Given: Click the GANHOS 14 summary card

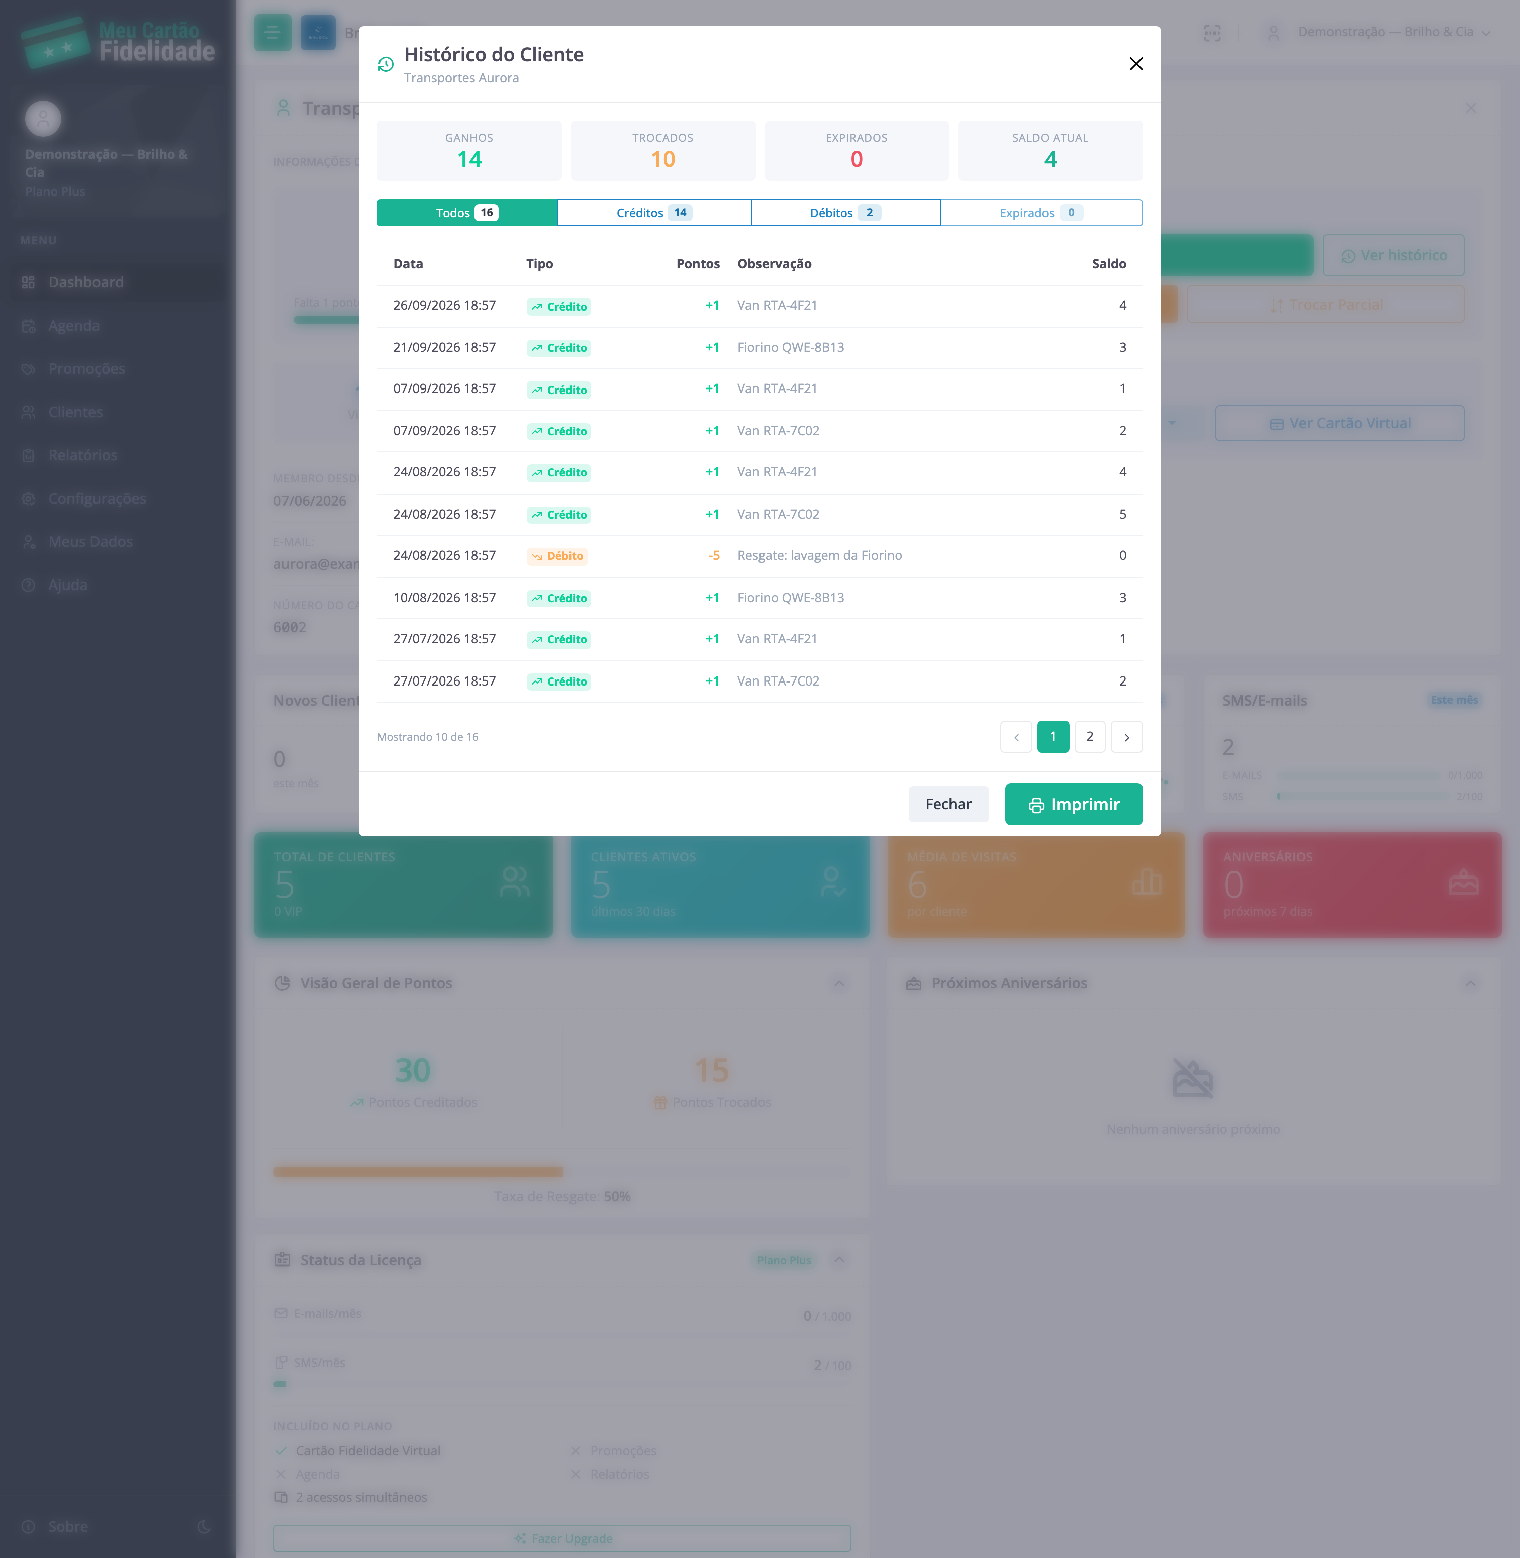Looking at the screenshot, I should click(x=469, y=151).
